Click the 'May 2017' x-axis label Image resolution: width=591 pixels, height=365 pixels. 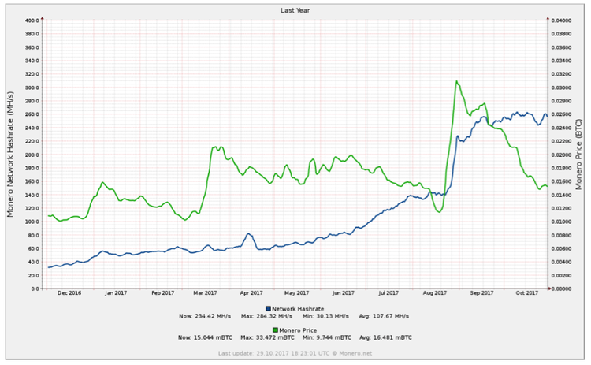pyautogui.click(x=296, y=293)
